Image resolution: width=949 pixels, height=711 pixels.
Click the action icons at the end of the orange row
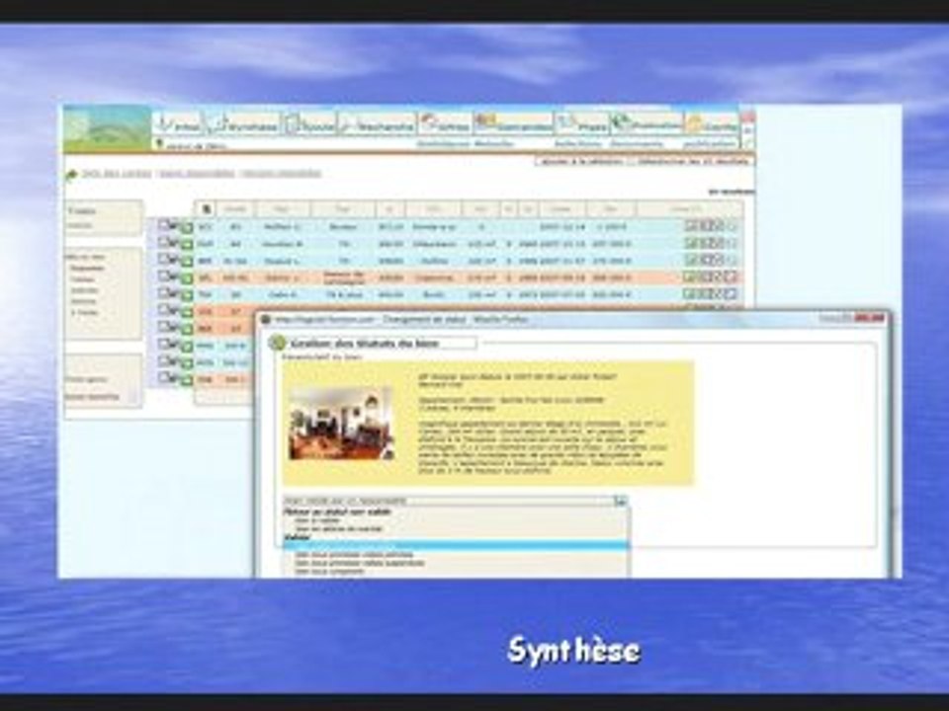pos(711,276)
